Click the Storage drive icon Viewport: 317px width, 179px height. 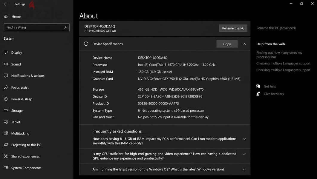(x=6, y=110)
